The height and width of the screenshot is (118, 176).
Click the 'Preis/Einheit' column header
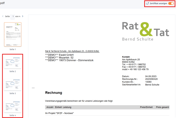tap(146, 107)
